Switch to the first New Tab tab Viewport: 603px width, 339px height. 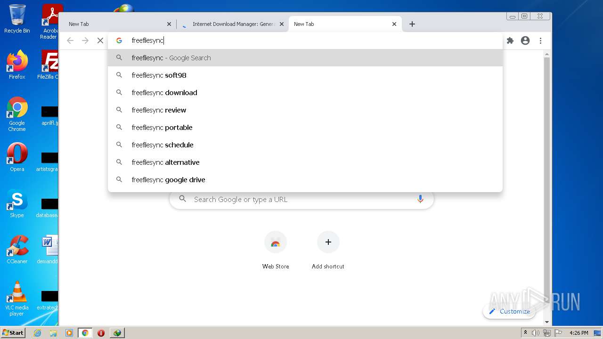tap(118, 24)
